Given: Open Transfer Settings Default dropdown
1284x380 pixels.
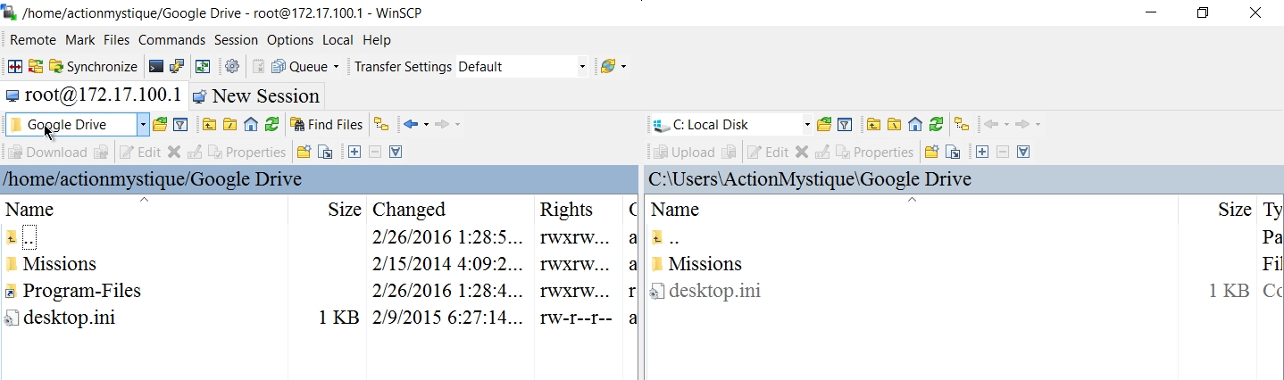Looking at the screenshot, I should coord(582,67).
